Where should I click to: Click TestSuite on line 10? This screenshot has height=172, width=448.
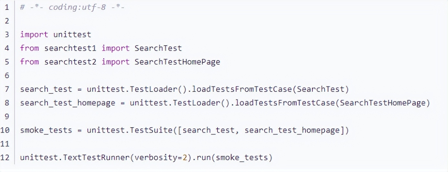click(x=152, y=130)
